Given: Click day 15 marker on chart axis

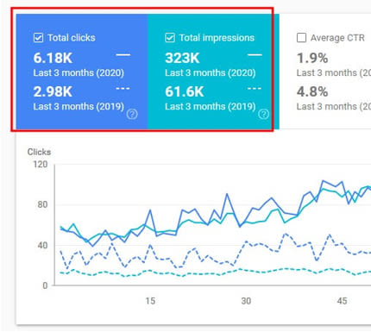Looking at the screenshot, I should 150,301.
